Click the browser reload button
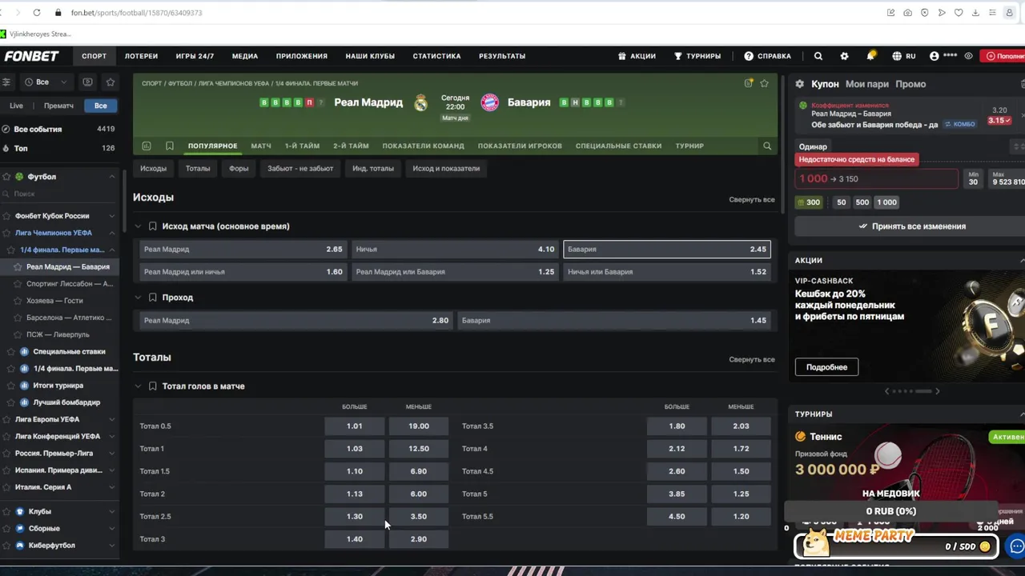This screenshot has height=576, width=1025. click(37, 13)
